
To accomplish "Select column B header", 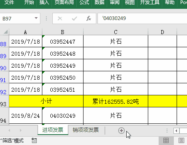I will point(63,32).
